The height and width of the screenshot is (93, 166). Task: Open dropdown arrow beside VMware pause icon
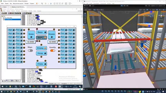pos(39,3)
